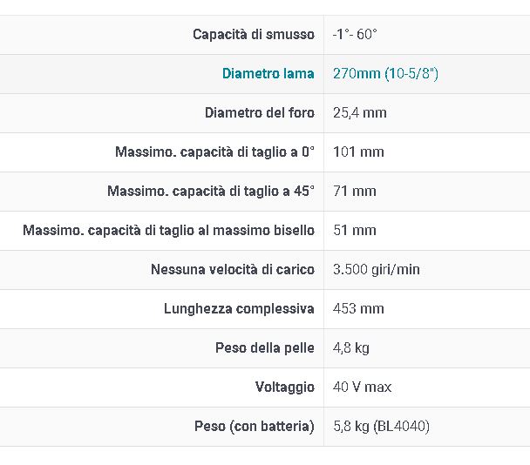Select the '4,8 kg' weight value

pyautogui.click(x=350, y=347)
